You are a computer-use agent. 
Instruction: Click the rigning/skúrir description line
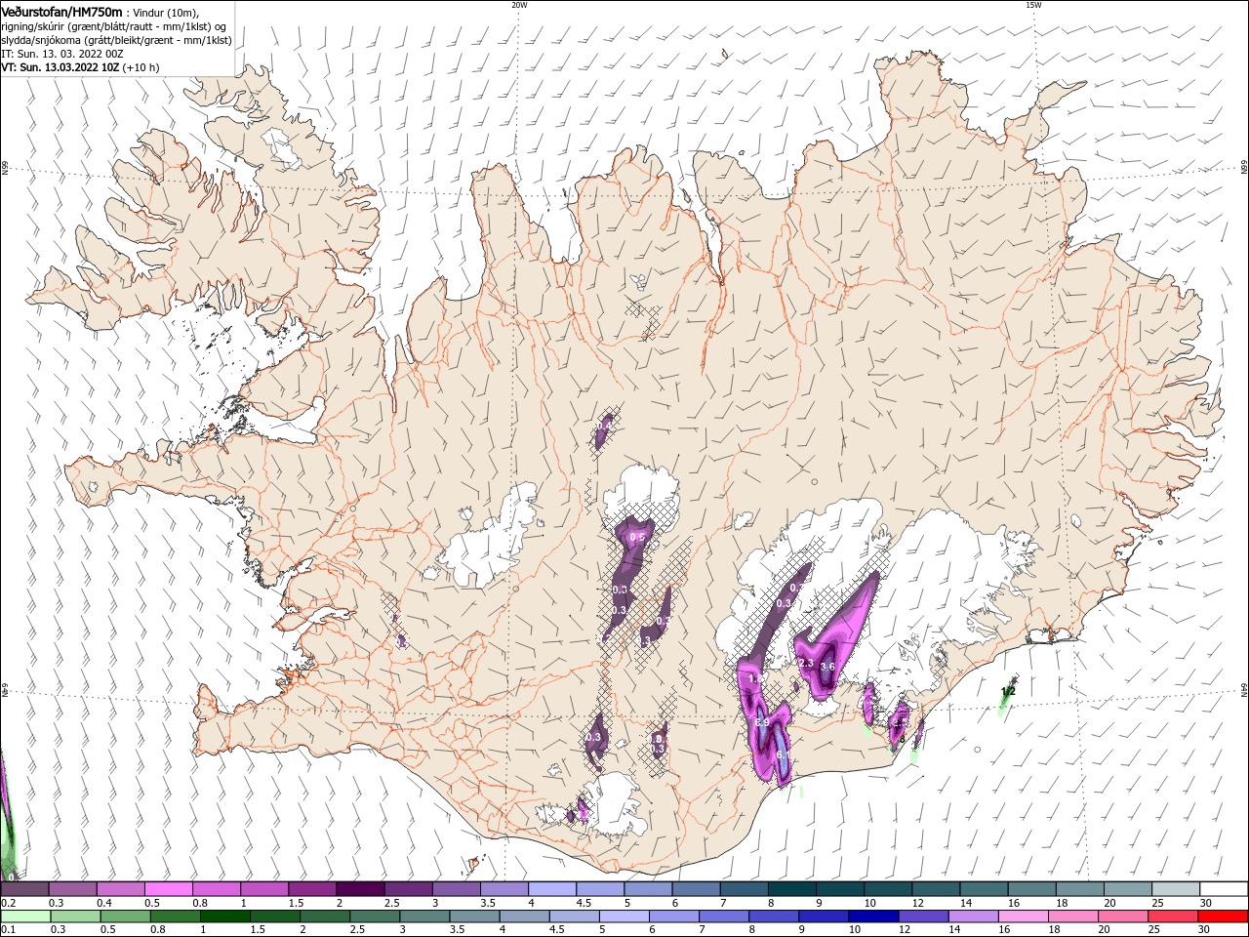[114, 26]
